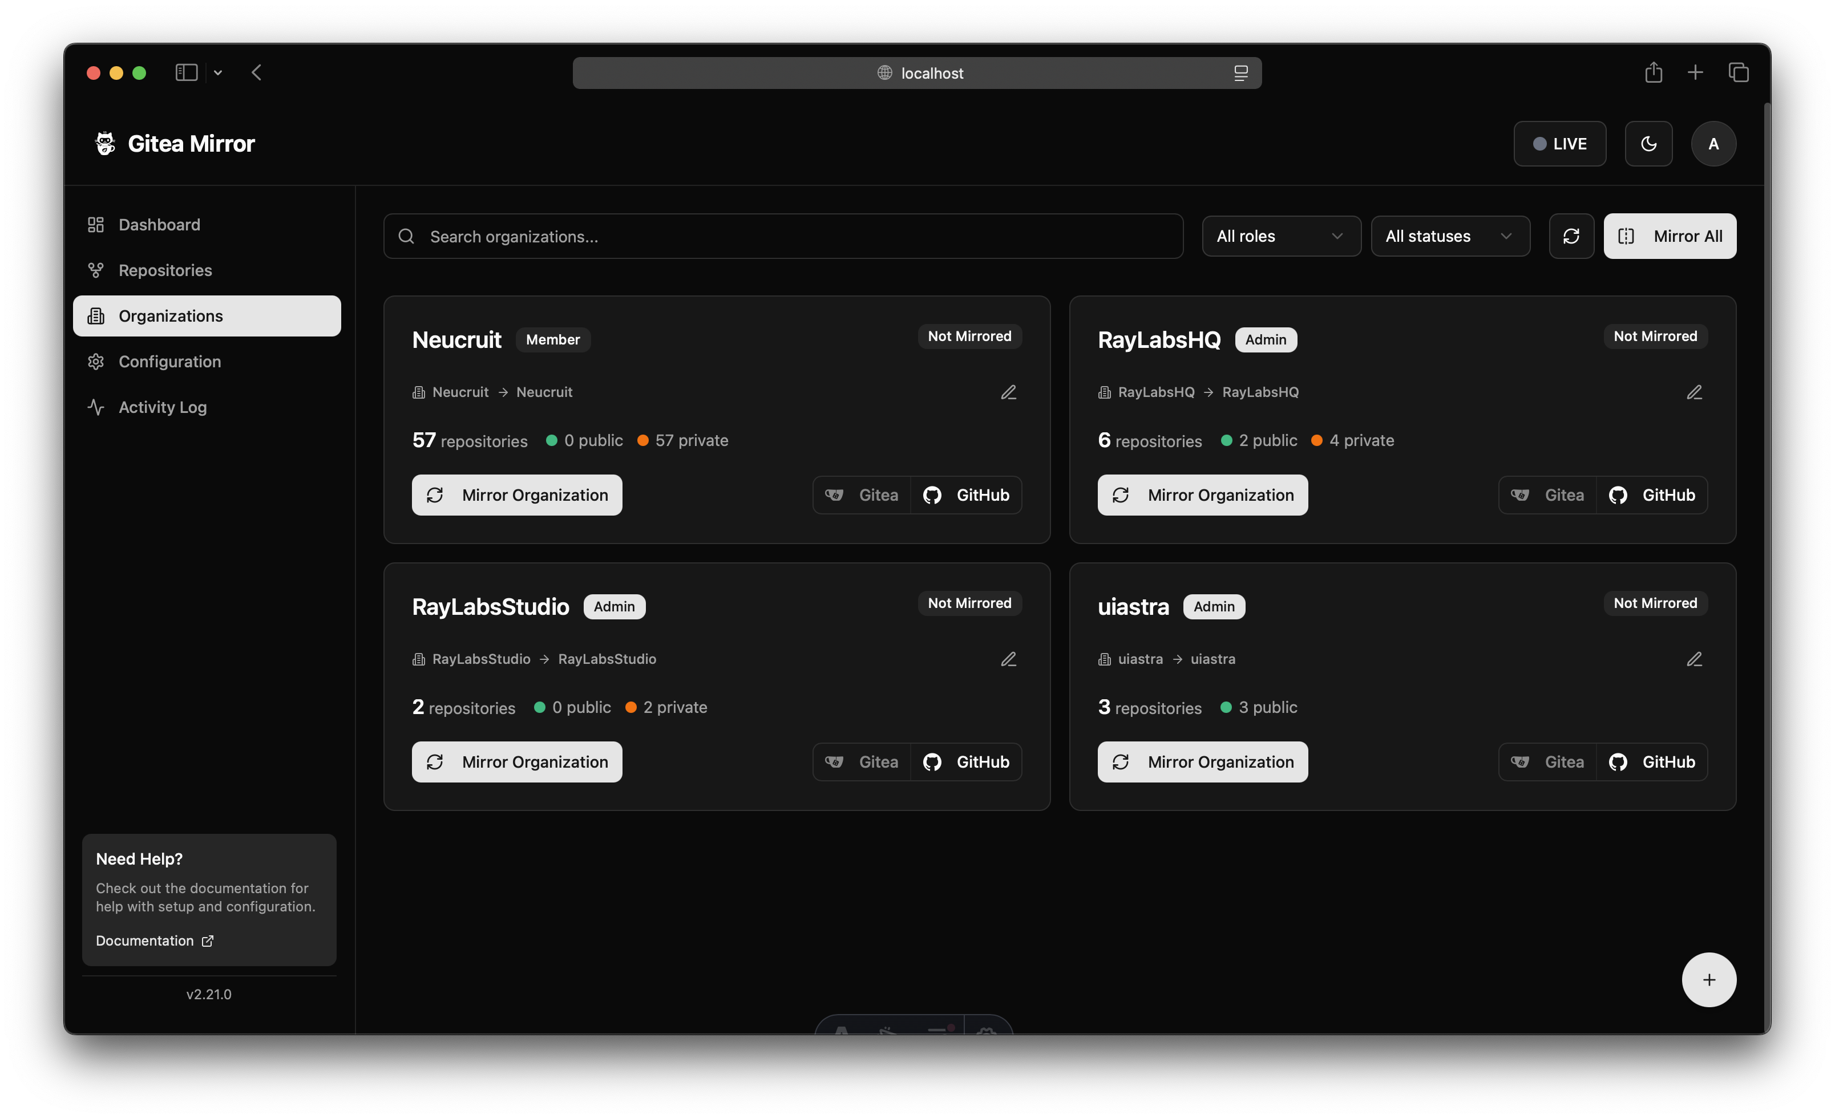This screenshot has width=1835, height=1119.
Task: Toggle dark mode with moon icon
Action: point(1648,144)
